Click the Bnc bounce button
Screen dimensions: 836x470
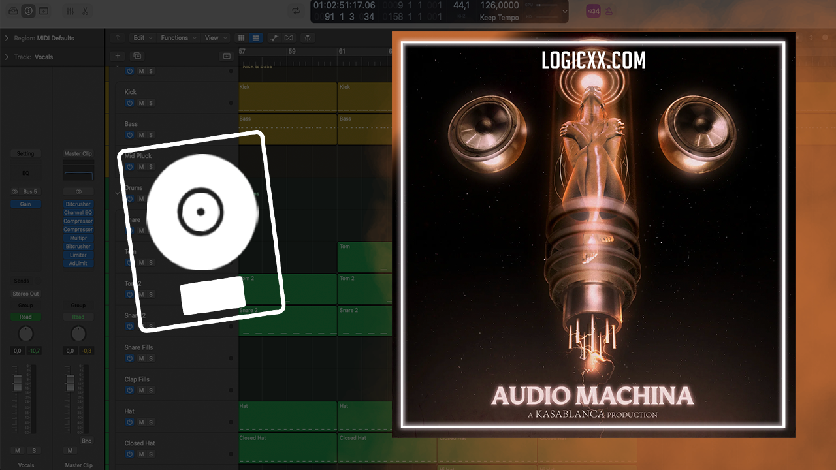tap(86, 441)
